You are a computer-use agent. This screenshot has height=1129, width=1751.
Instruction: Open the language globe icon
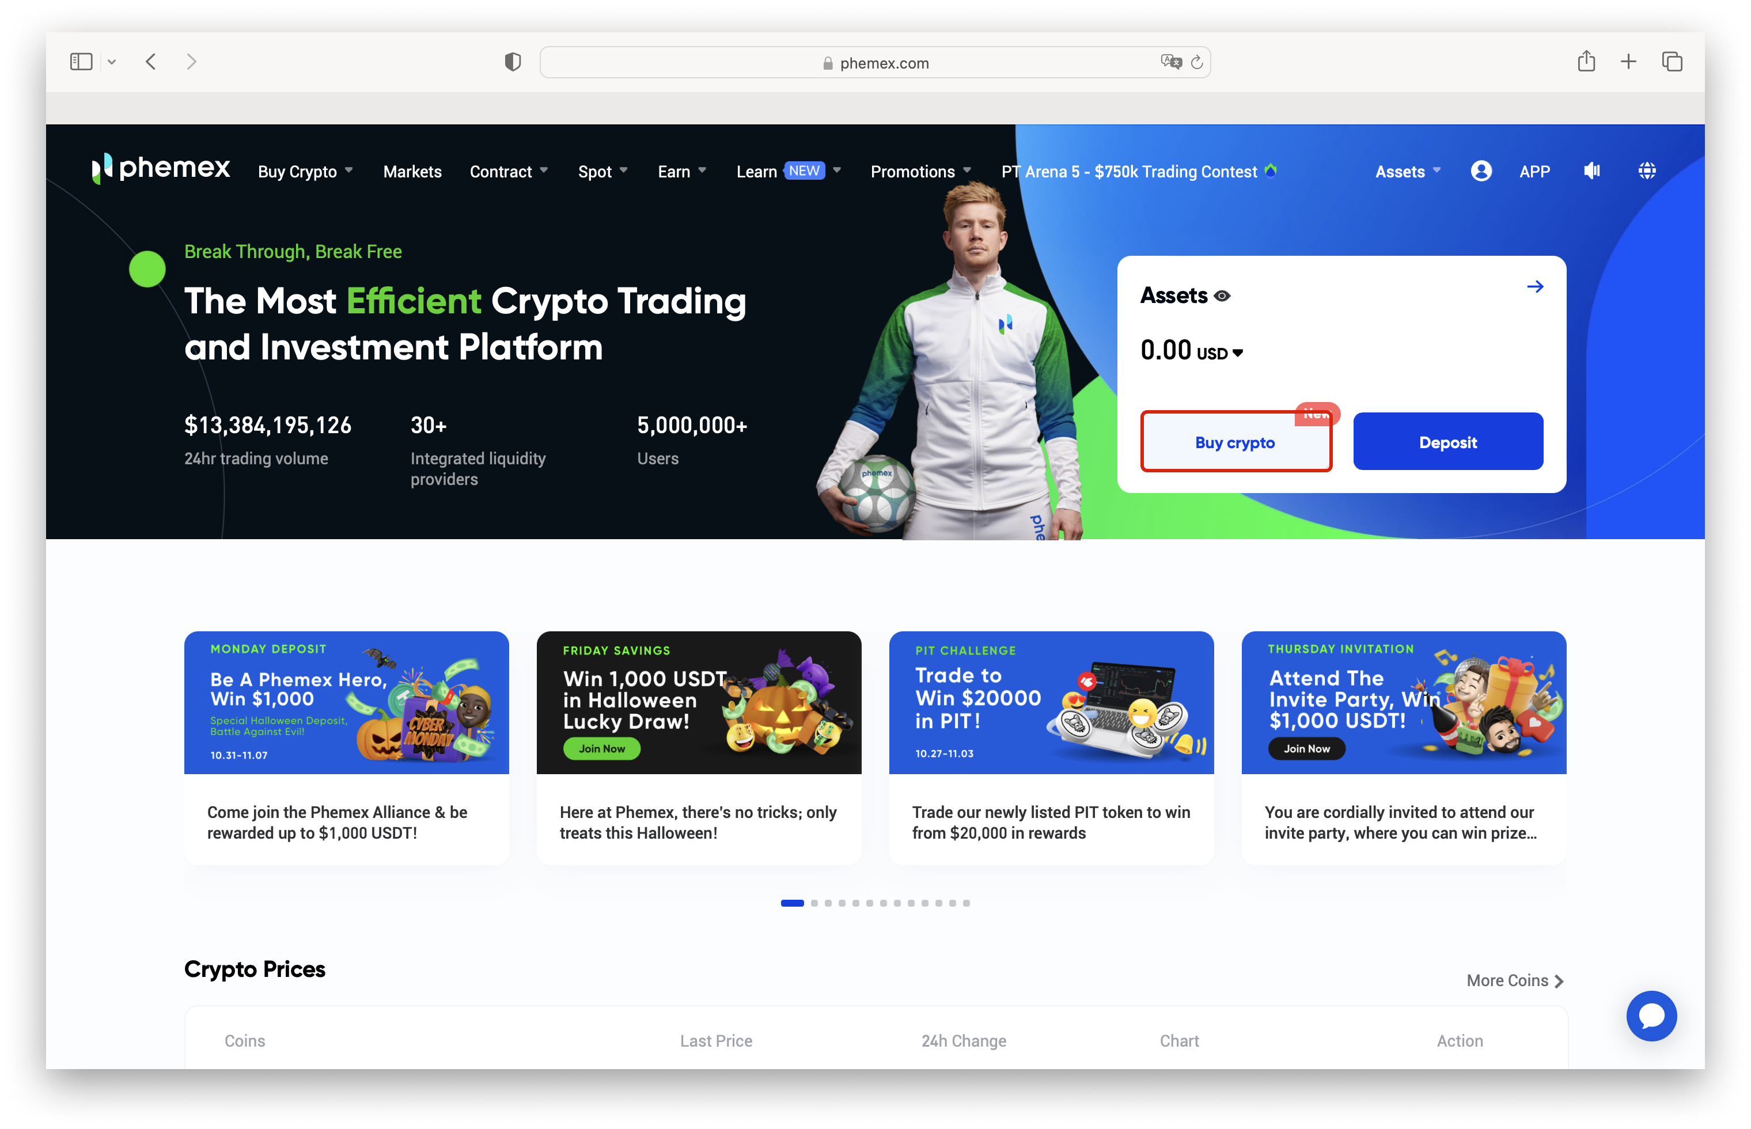[x=1647, y=171]
